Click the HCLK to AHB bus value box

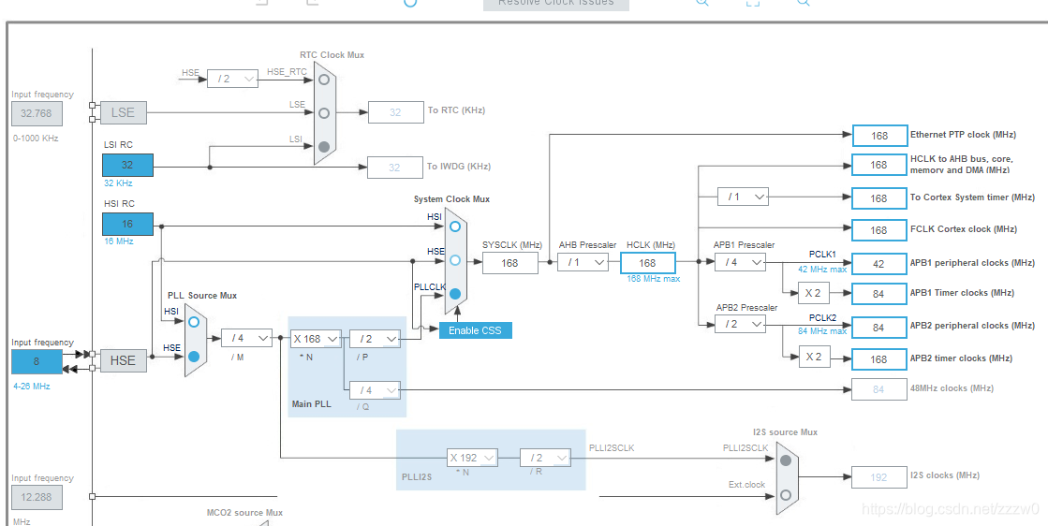point(879,165)
